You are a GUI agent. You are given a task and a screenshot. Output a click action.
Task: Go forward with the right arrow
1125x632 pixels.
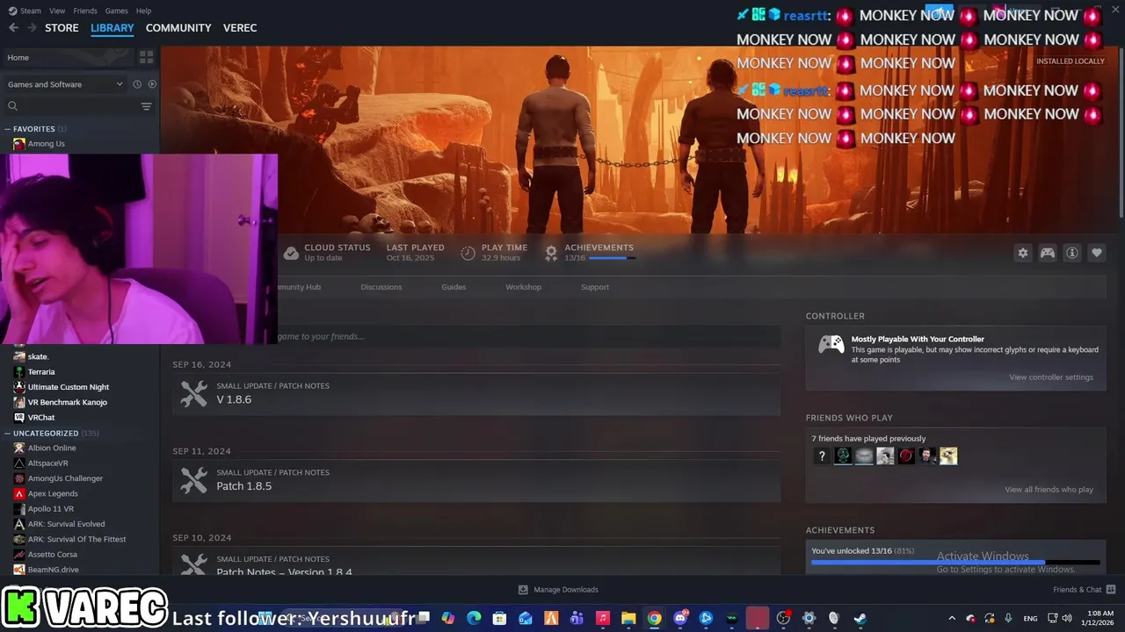coord(33,28)
